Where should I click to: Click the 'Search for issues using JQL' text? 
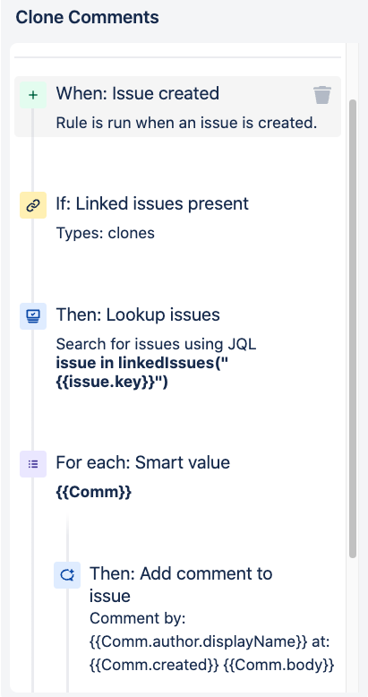156,344
